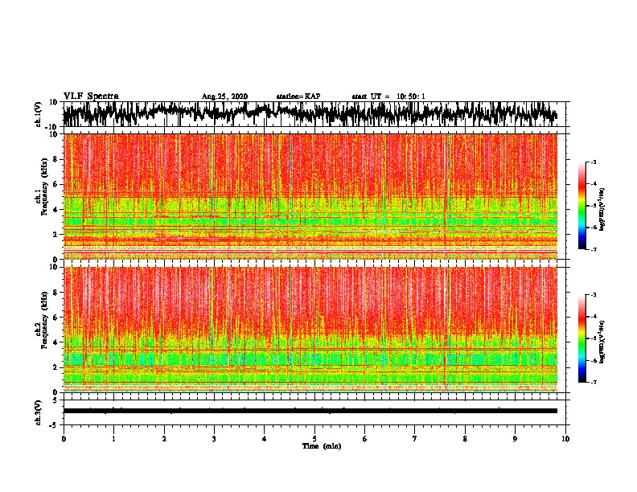This screenshot has width=637, height=492.
Task: Click inside the ch.2 spectrogram panel
Action: coord(310,330)
